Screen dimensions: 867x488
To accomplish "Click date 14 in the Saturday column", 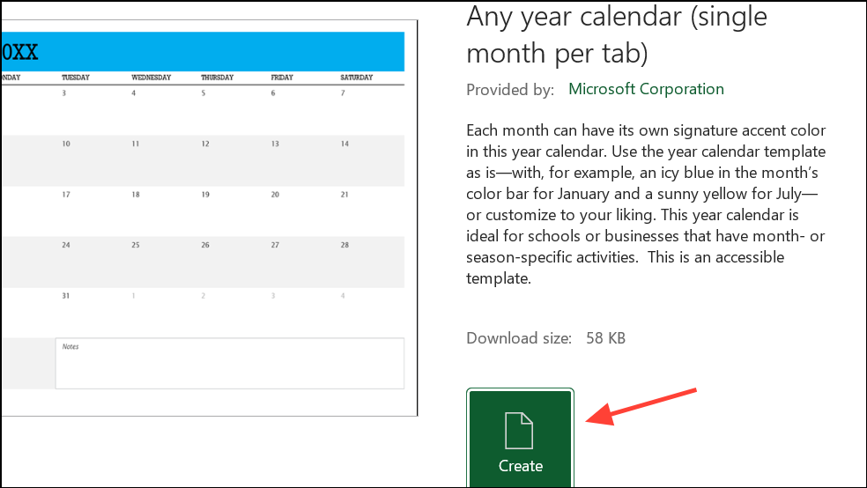I will coord(345,144).
